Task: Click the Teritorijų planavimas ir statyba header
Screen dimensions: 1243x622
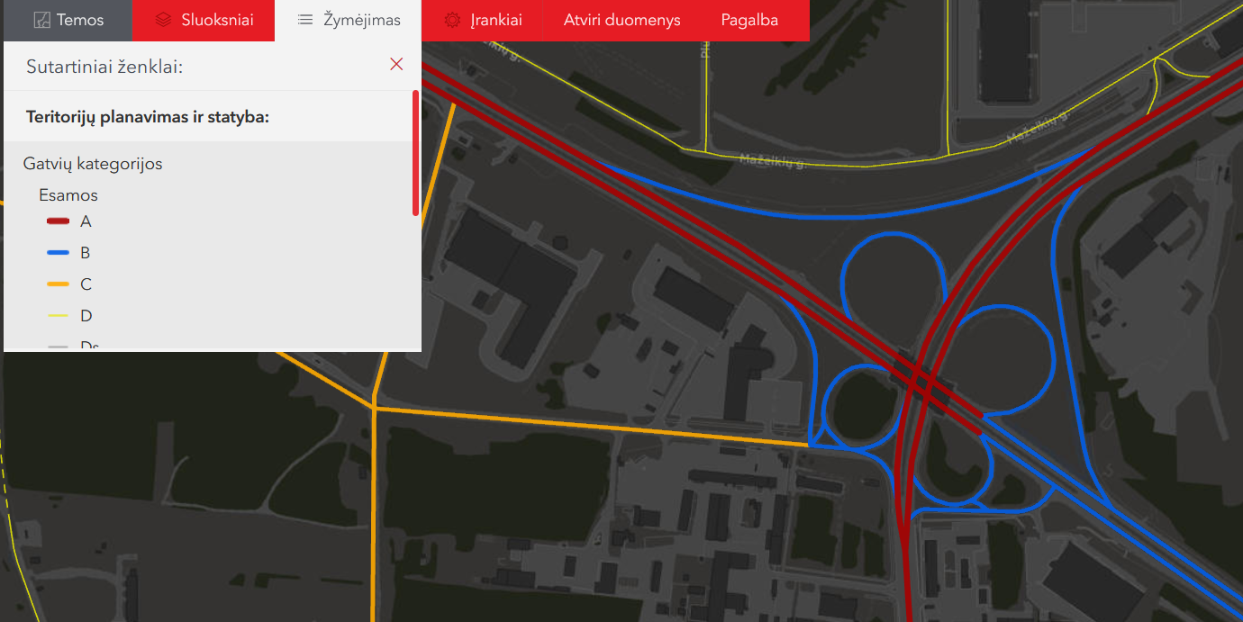Action: tap(148, 117)
